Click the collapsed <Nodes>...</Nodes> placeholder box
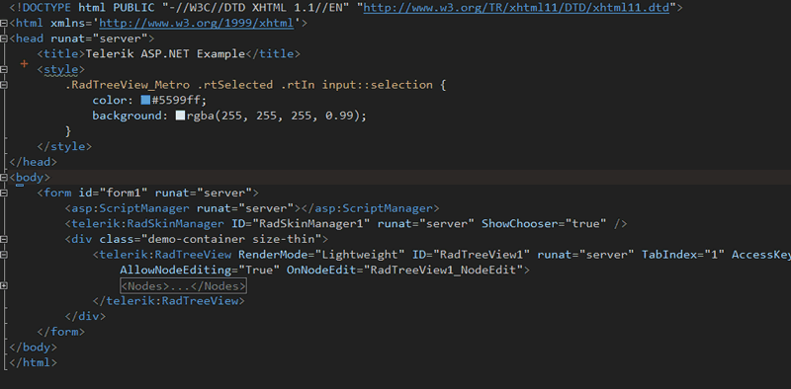Viewport: 791px width, 389px height. pos(184,285)
